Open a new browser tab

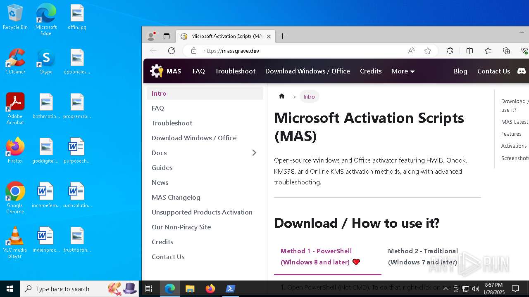283,36
